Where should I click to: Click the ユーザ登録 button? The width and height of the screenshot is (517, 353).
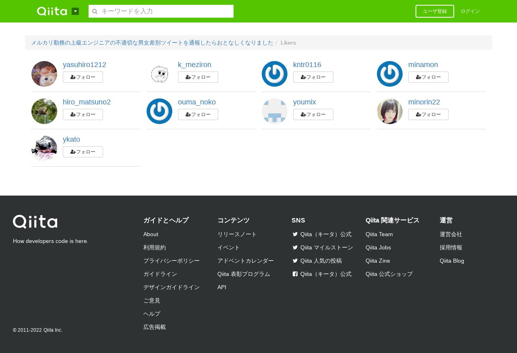coord(435,11)
